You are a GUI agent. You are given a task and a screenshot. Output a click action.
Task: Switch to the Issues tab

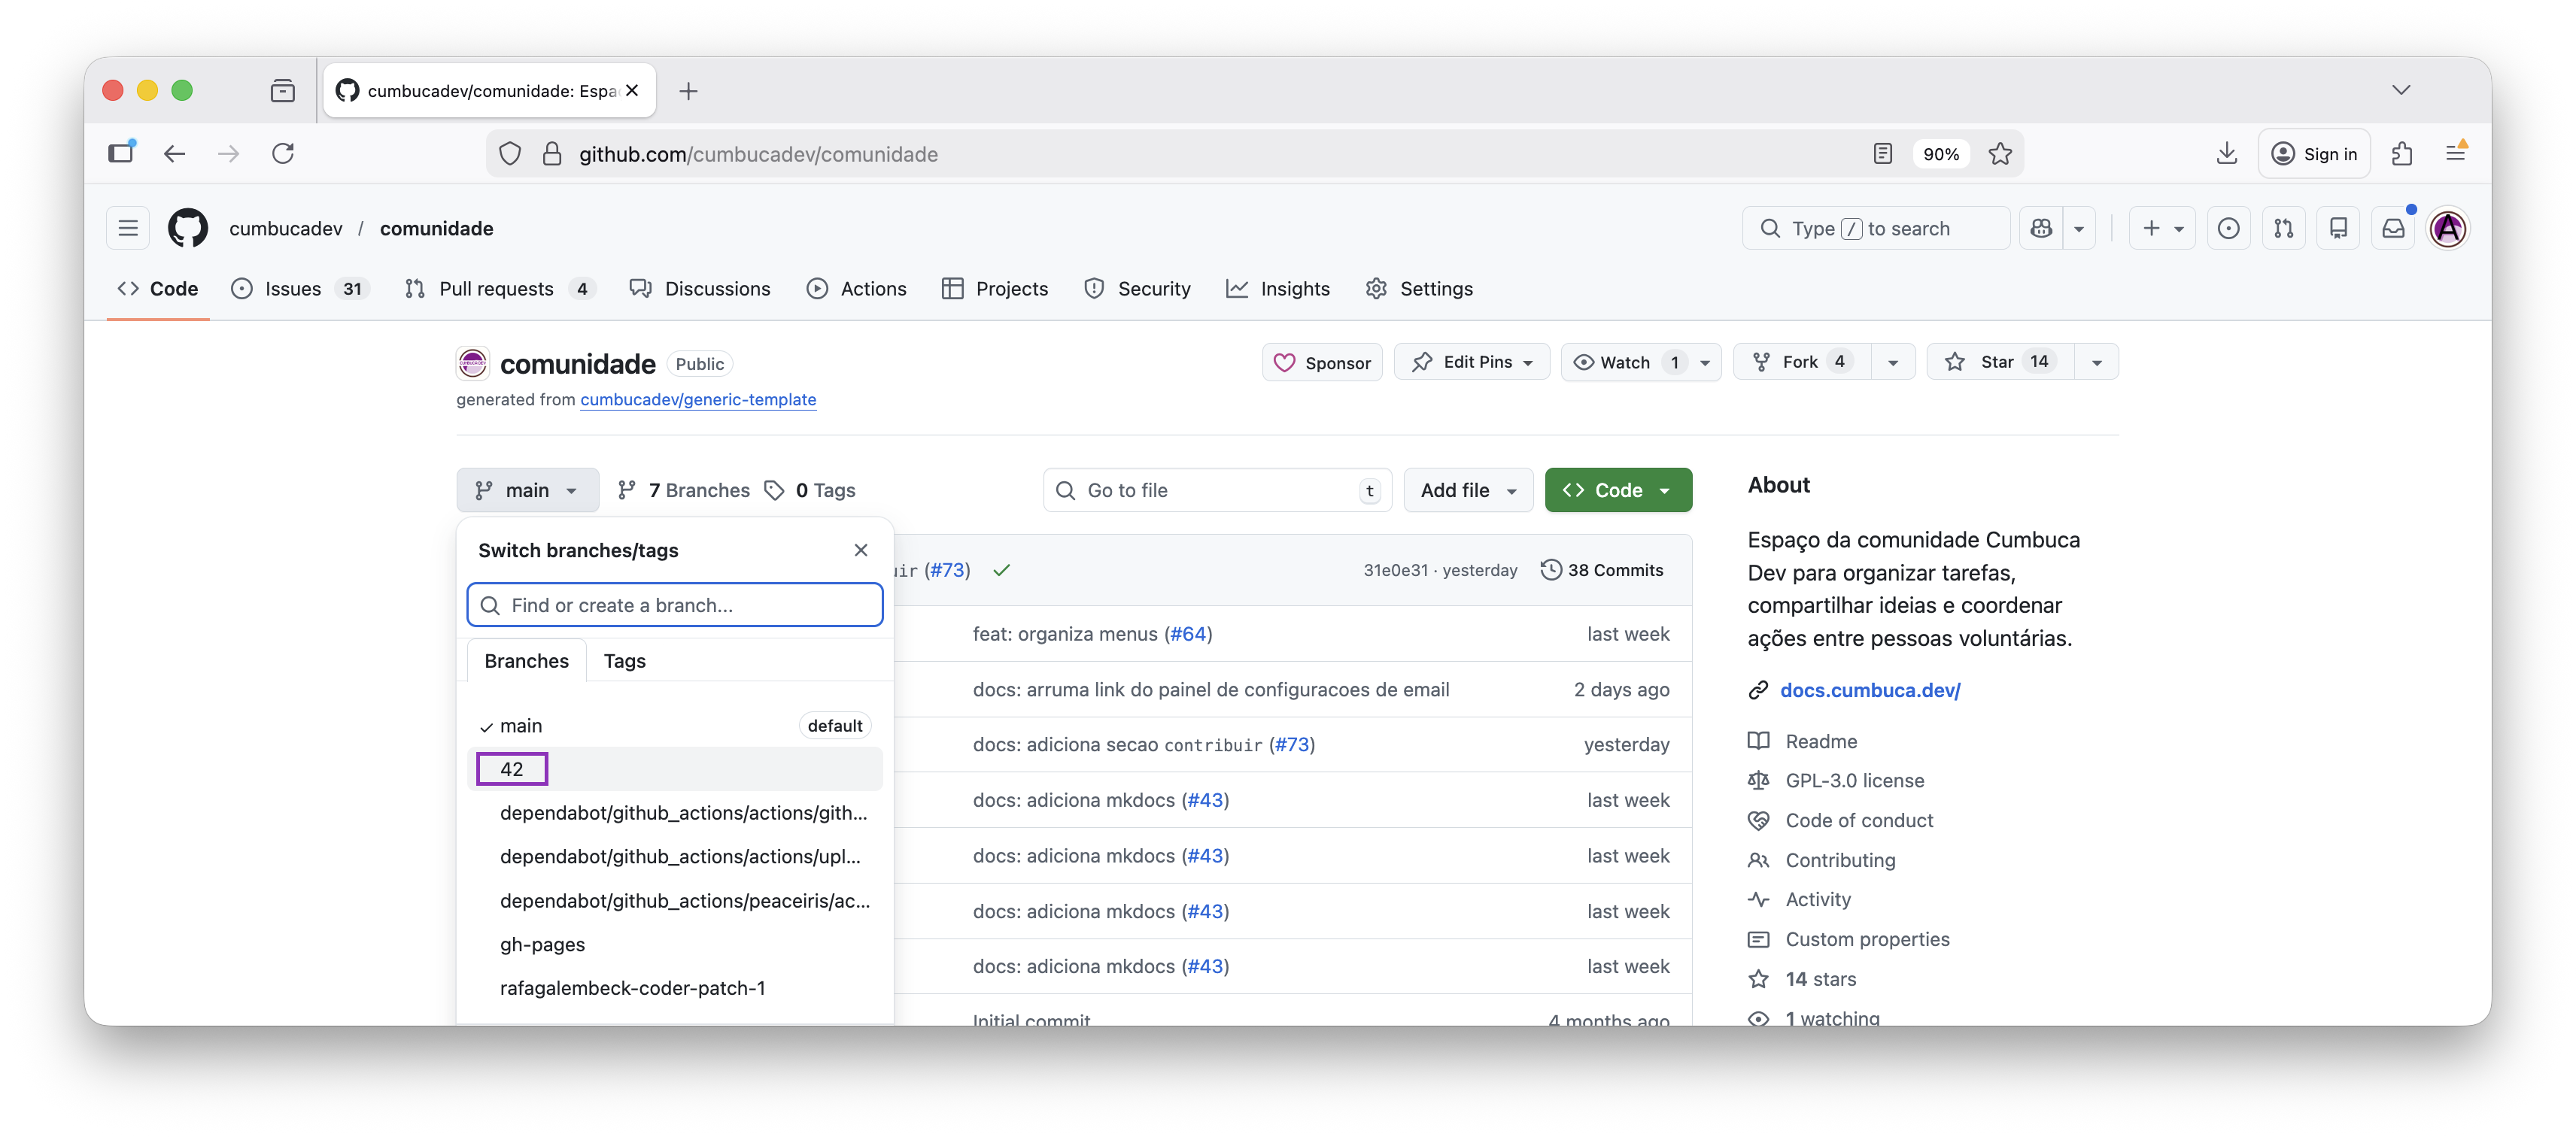(300, 289)
